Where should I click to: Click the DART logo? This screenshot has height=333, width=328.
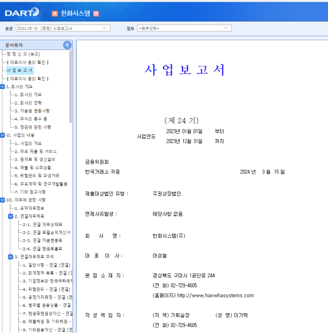pyautogui.click(x=22, y=12)
